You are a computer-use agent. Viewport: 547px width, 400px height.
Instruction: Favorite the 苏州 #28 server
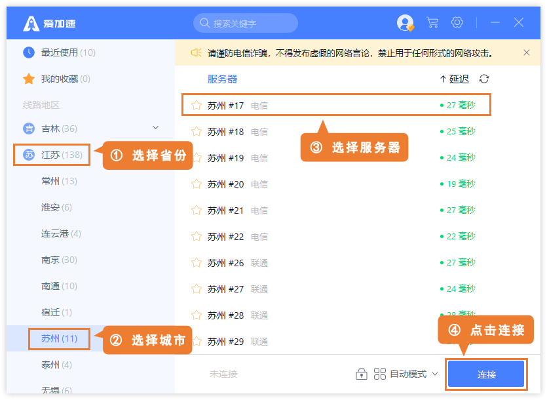tap(197, 315)
